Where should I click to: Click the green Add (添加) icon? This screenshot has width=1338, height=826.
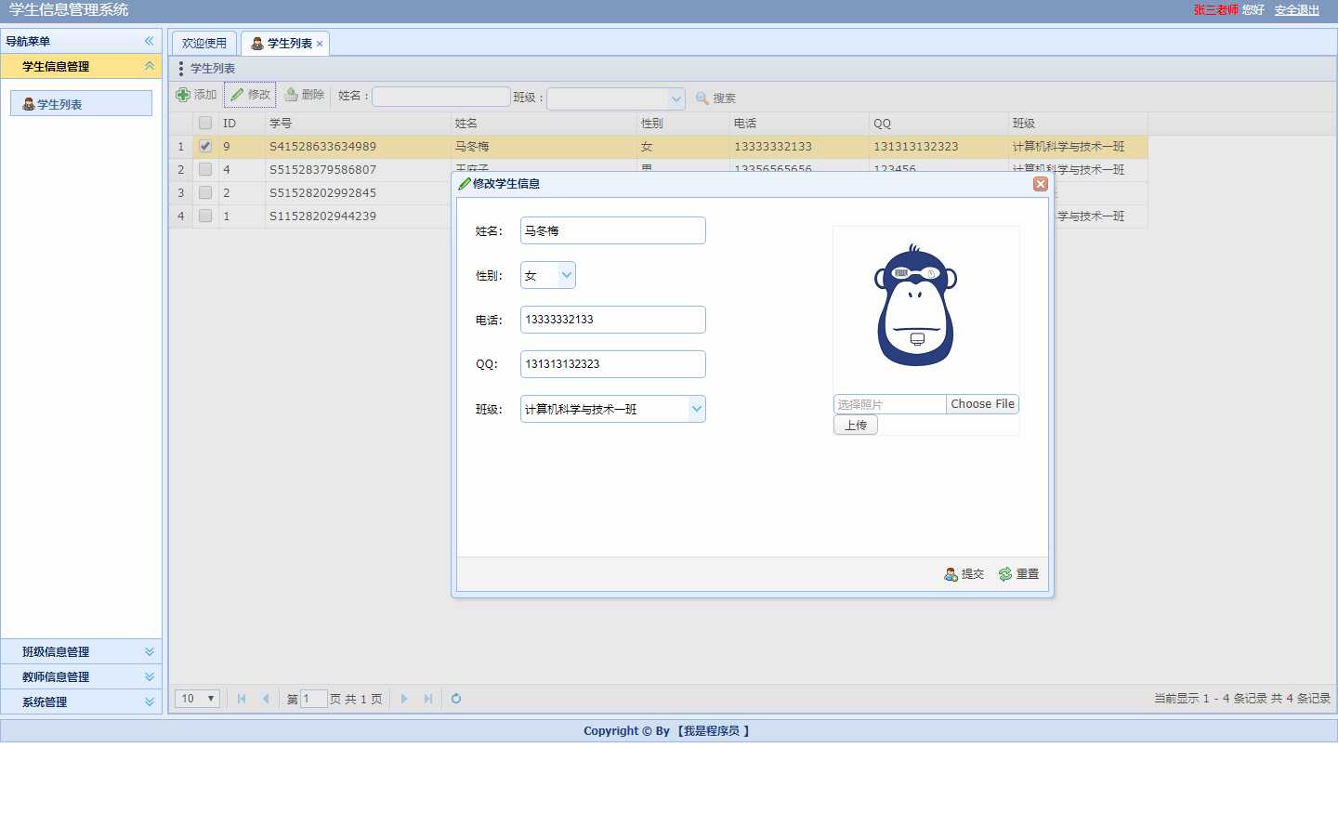(x=183, y=95)
